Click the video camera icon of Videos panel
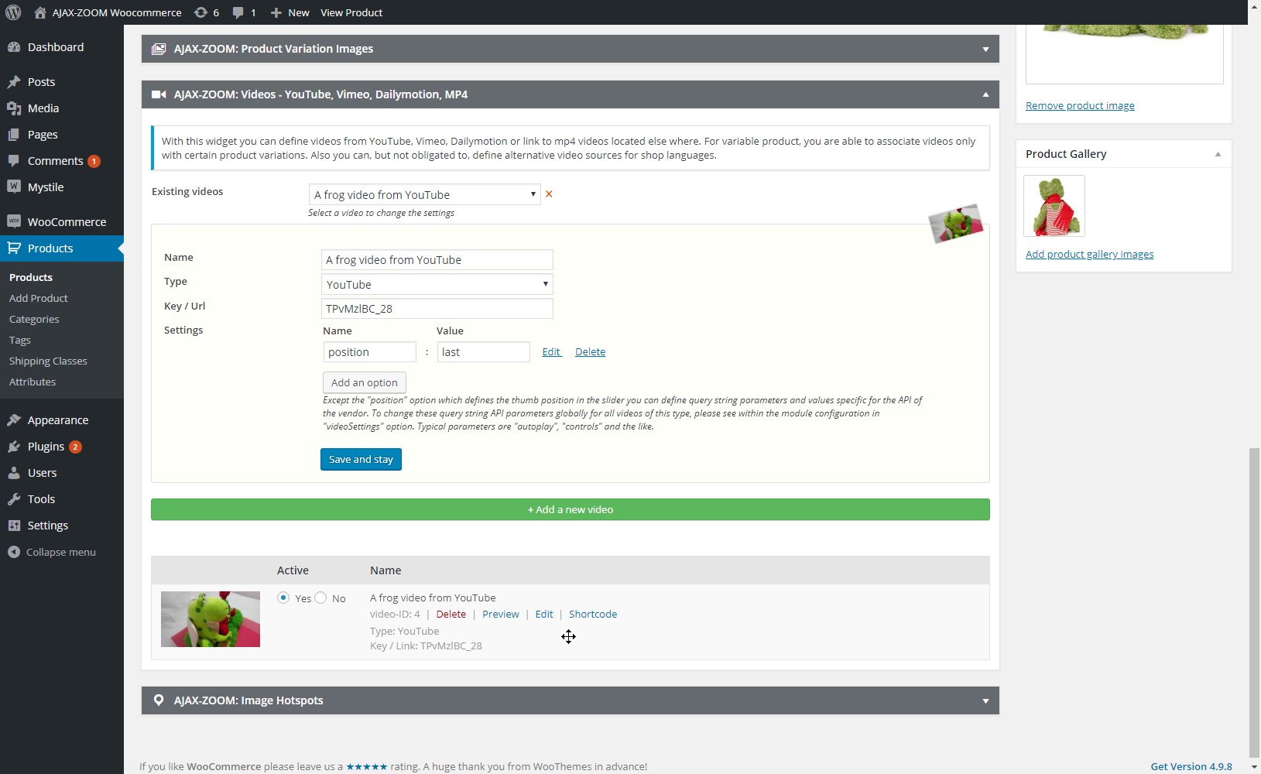1261x774 pixels. pyautogui.click(x=159, y=94)
